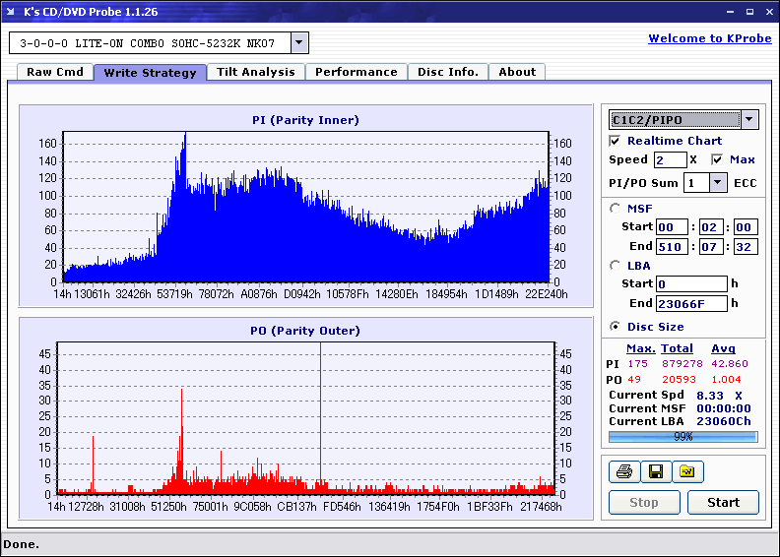Expand the C1C2/PIPO test type dropdown
780x557 pixels.
click(749, 120)
